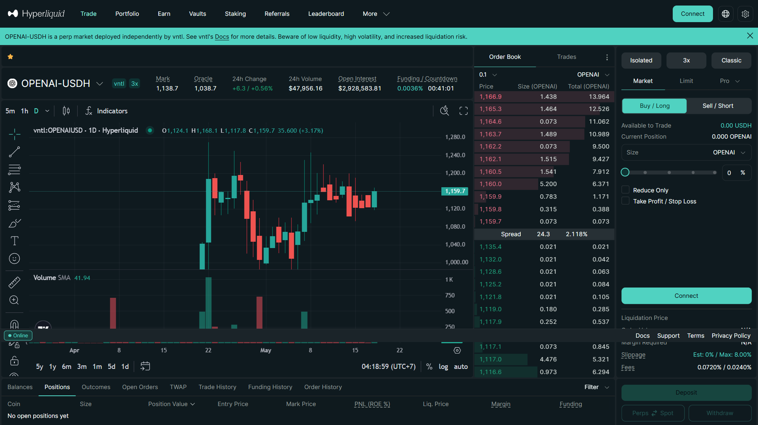Open the Size unit OPENAI dropdown
758x425 pixels.
pos(729,152)
